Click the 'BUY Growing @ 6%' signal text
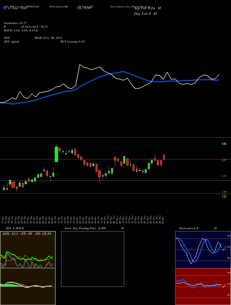231x305 pixels. click(73, 42)
